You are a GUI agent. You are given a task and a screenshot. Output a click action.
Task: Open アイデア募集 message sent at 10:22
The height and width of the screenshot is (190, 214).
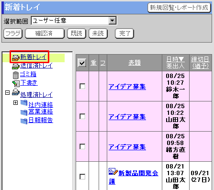point(127,117)
